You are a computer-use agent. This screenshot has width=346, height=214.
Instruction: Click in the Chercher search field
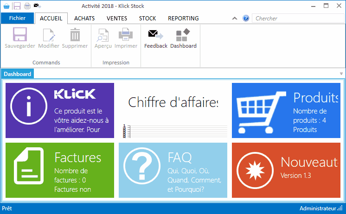coord(297,19)
